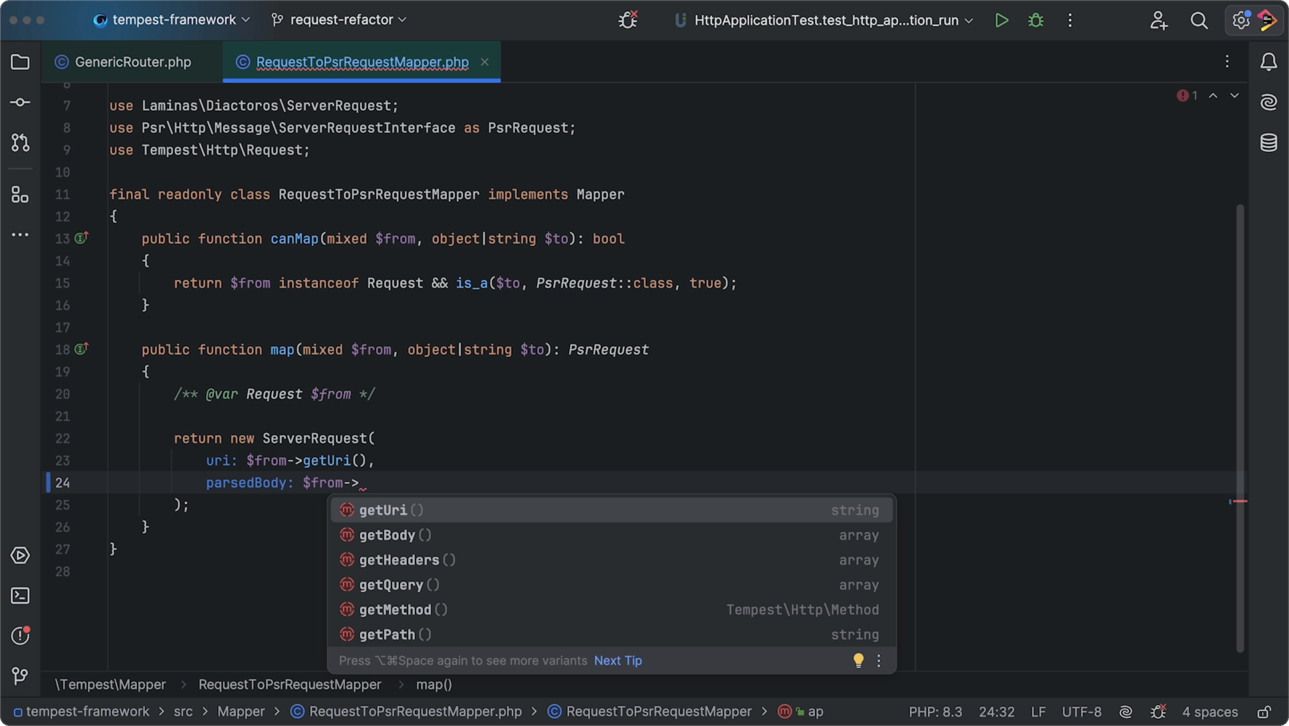This screenshot has height=726, width=1289.
Task: Click the red error stripe mark on scrollbar
Action: tap(1240, 501)
